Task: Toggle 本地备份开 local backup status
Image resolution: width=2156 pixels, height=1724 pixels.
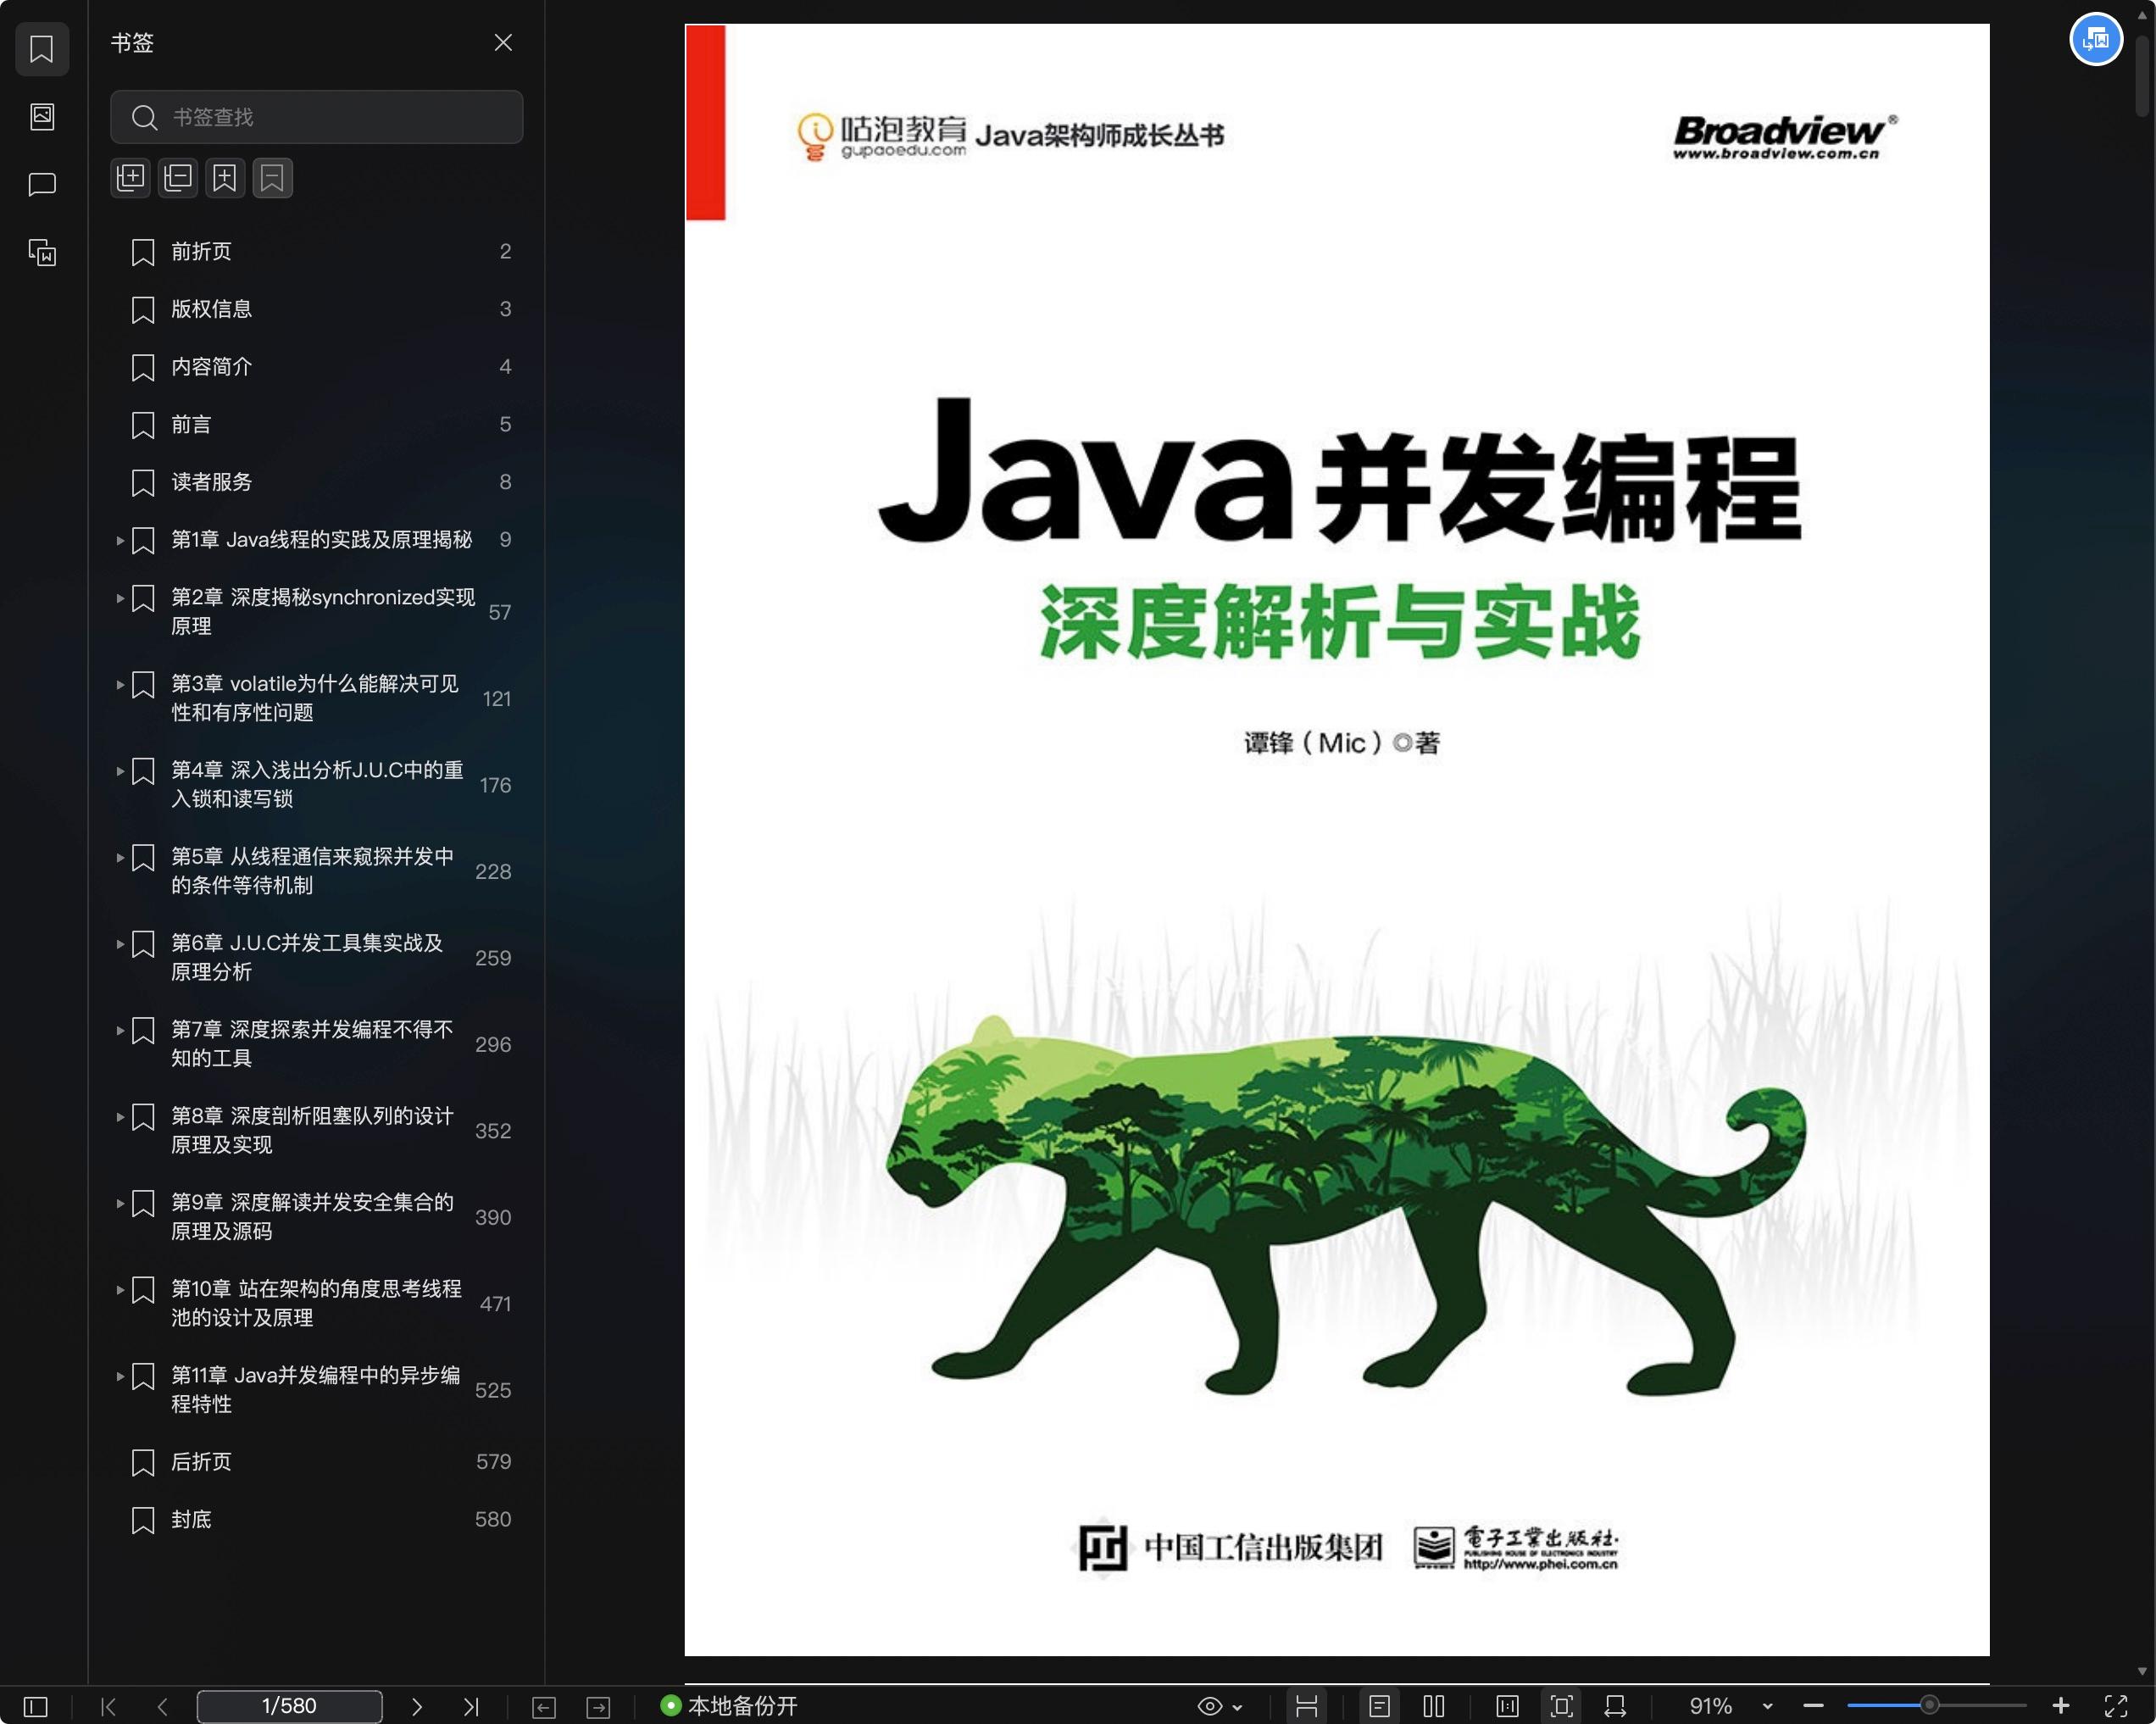Action: 729,1706
